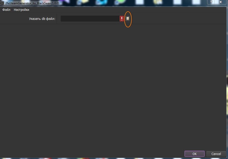Select the blurred purple icon behind title bar
This screenshot has width=228, height=159.
65,2
